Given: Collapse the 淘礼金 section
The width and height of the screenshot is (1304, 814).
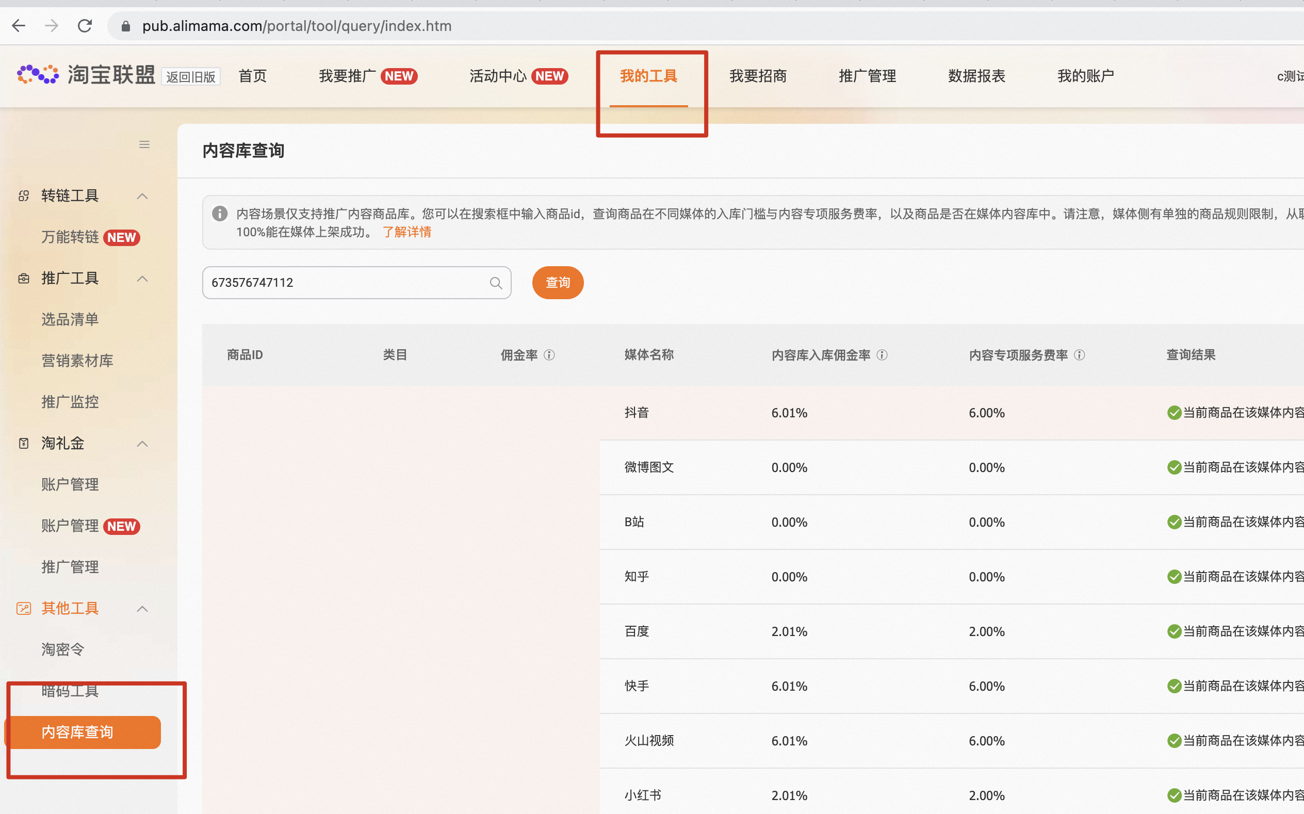Looking at the screenshot, I should (x=142, y=443).
